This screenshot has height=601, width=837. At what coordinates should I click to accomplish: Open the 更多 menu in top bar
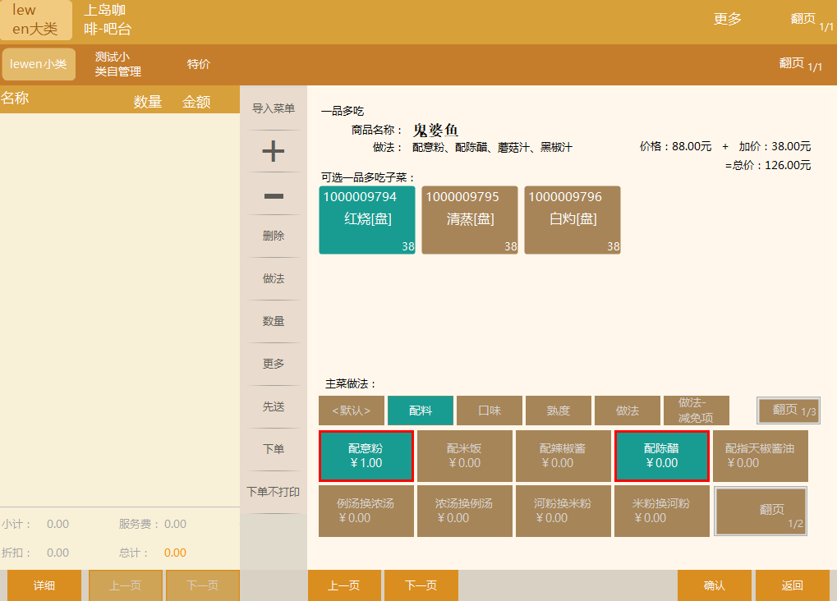[727, 20]
